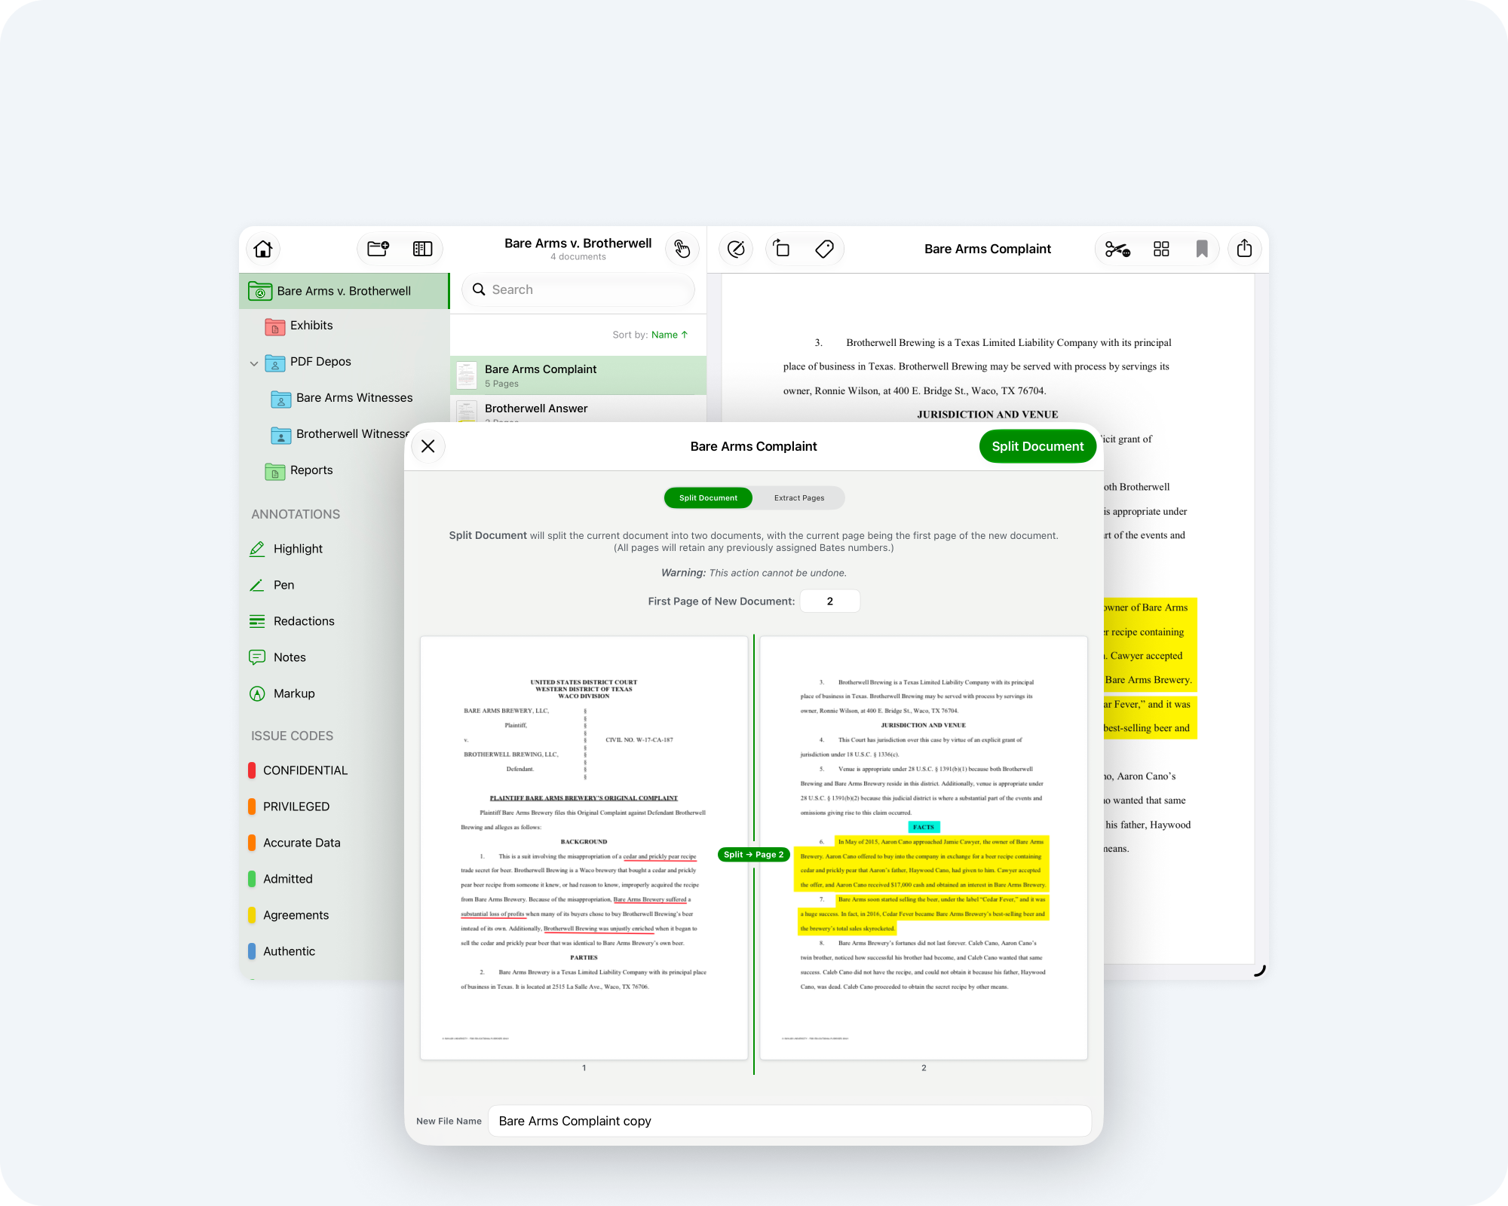Select the Agreements issue code

pos(289,915)
